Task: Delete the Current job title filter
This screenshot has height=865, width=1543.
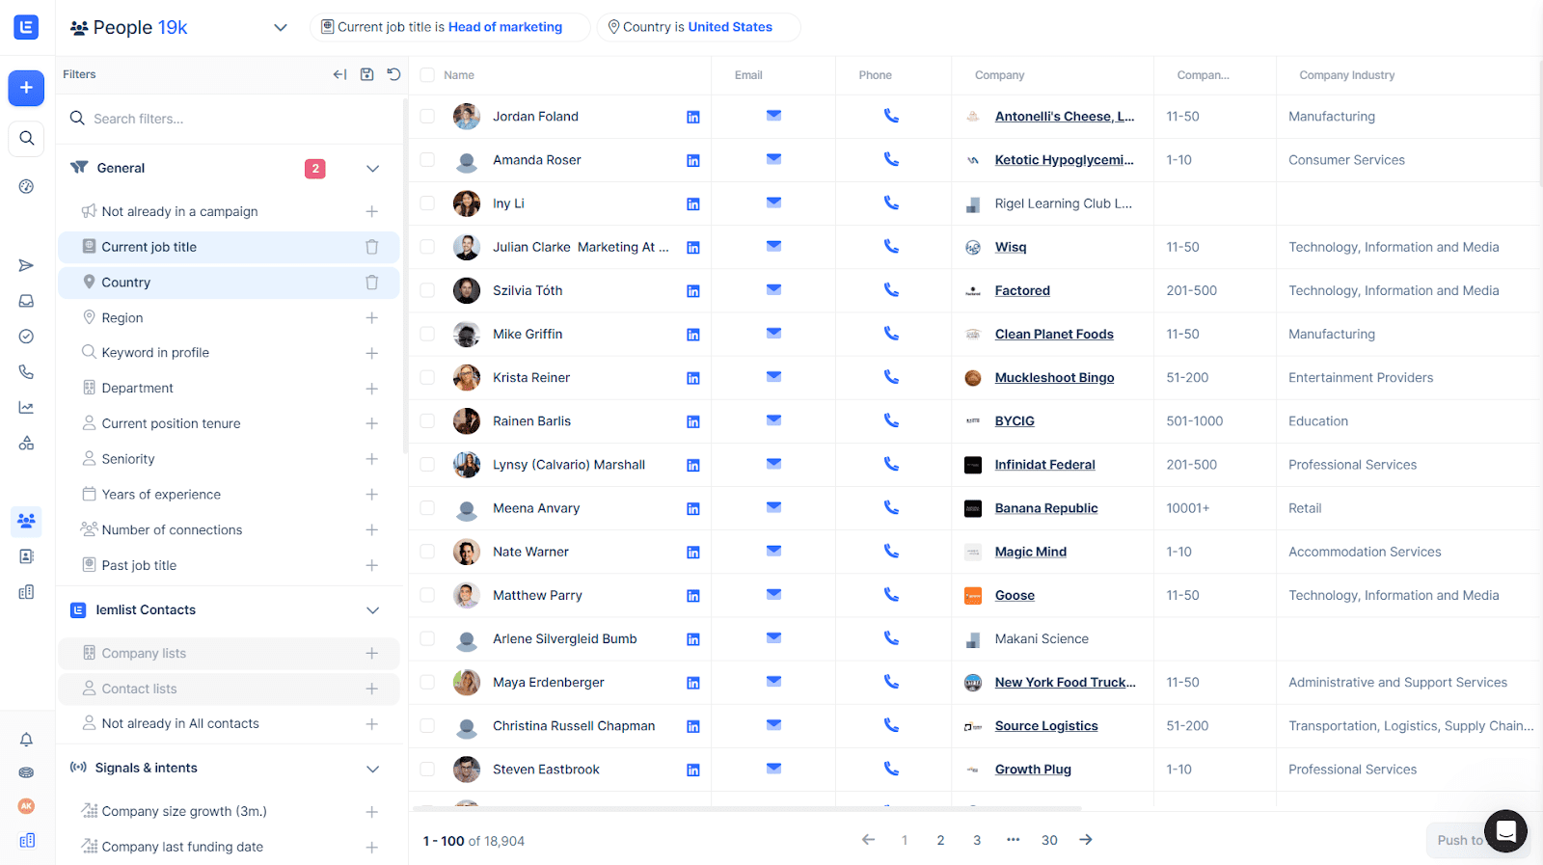Action: [371, 247]
